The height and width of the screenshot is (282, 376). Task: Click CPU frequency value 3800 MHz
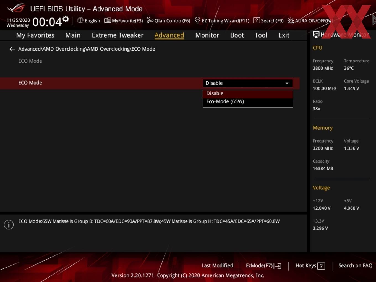(323, 68)
